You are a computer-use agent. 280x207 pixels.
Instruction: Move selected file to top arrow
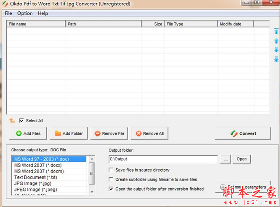pyautogui.click(x=276, y=31)
